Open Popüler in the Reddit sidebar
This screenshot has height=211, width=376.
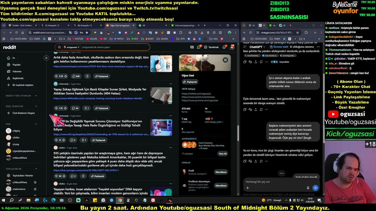[x=16, y=65]
